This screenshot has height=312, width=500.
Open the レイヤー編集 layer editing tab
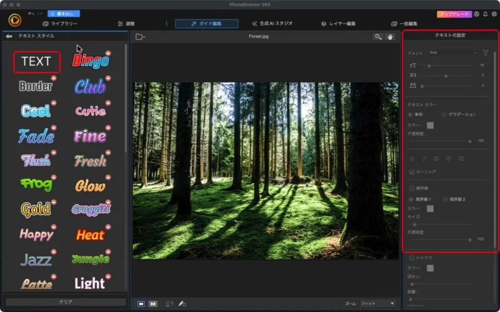coord(338,24)
